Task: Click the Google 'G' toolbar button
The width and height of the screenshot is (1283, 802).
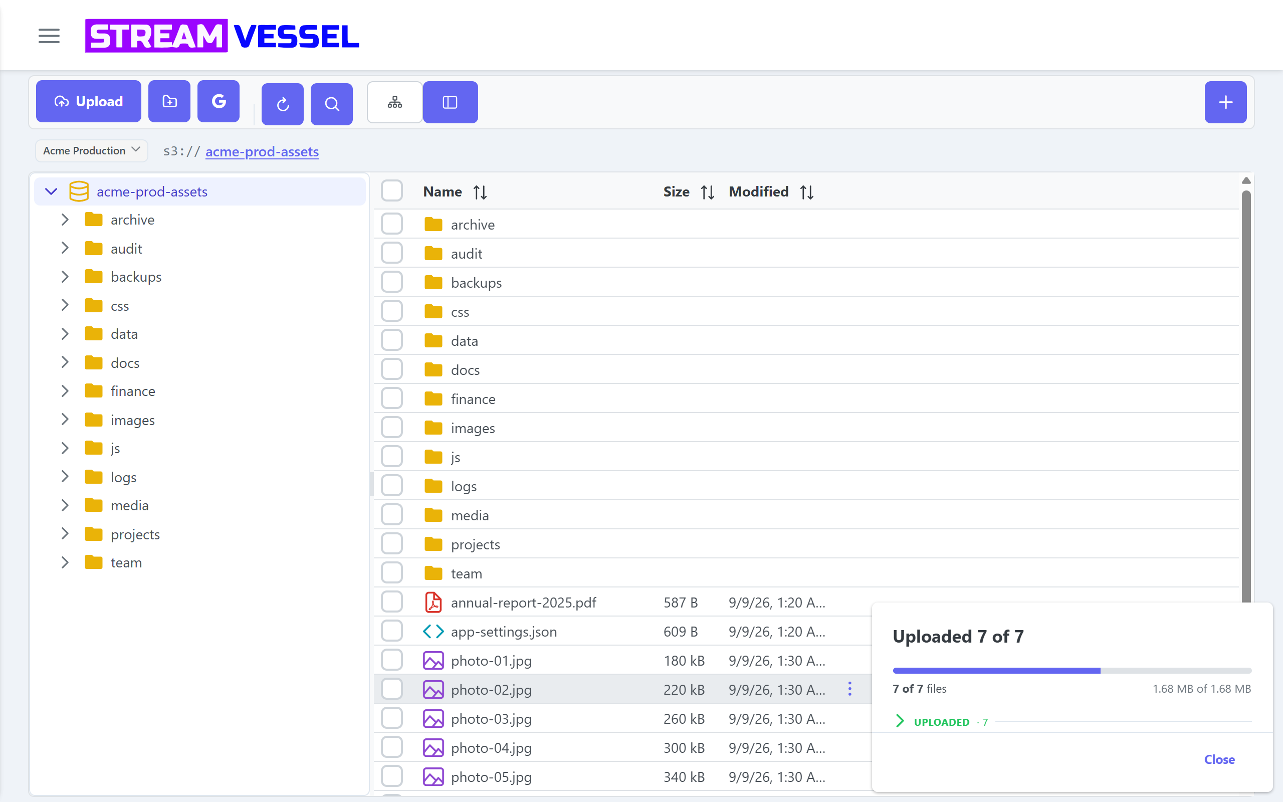Action: (x=219, y=101)
